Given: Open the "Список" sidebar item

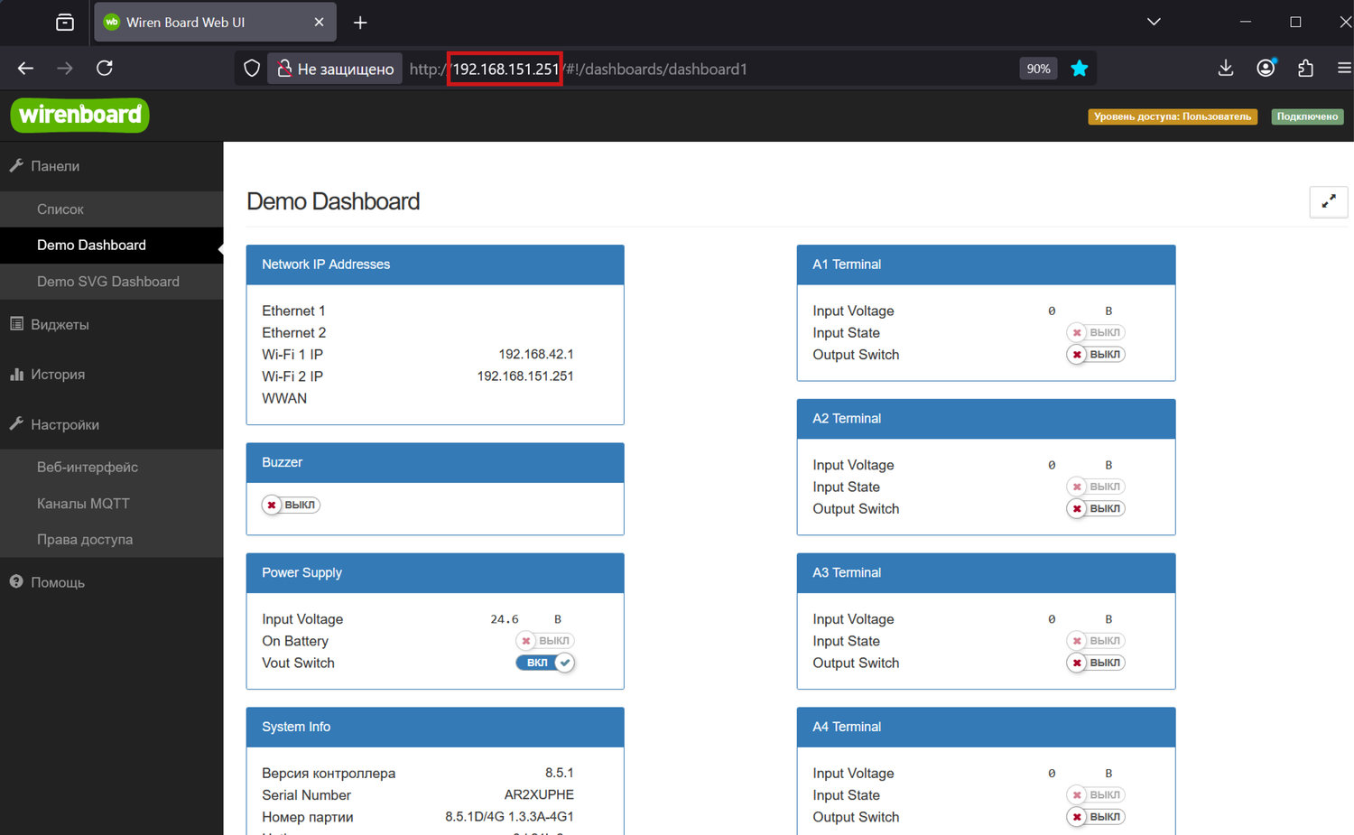Looking at the screenshot, I should [111, 209].
